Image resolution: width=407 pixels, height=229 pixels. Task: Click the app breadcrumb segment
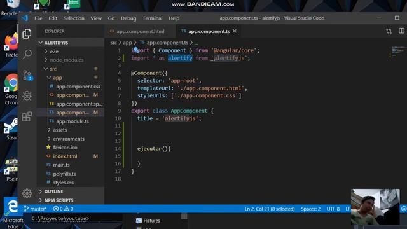(x=127, y=43)
